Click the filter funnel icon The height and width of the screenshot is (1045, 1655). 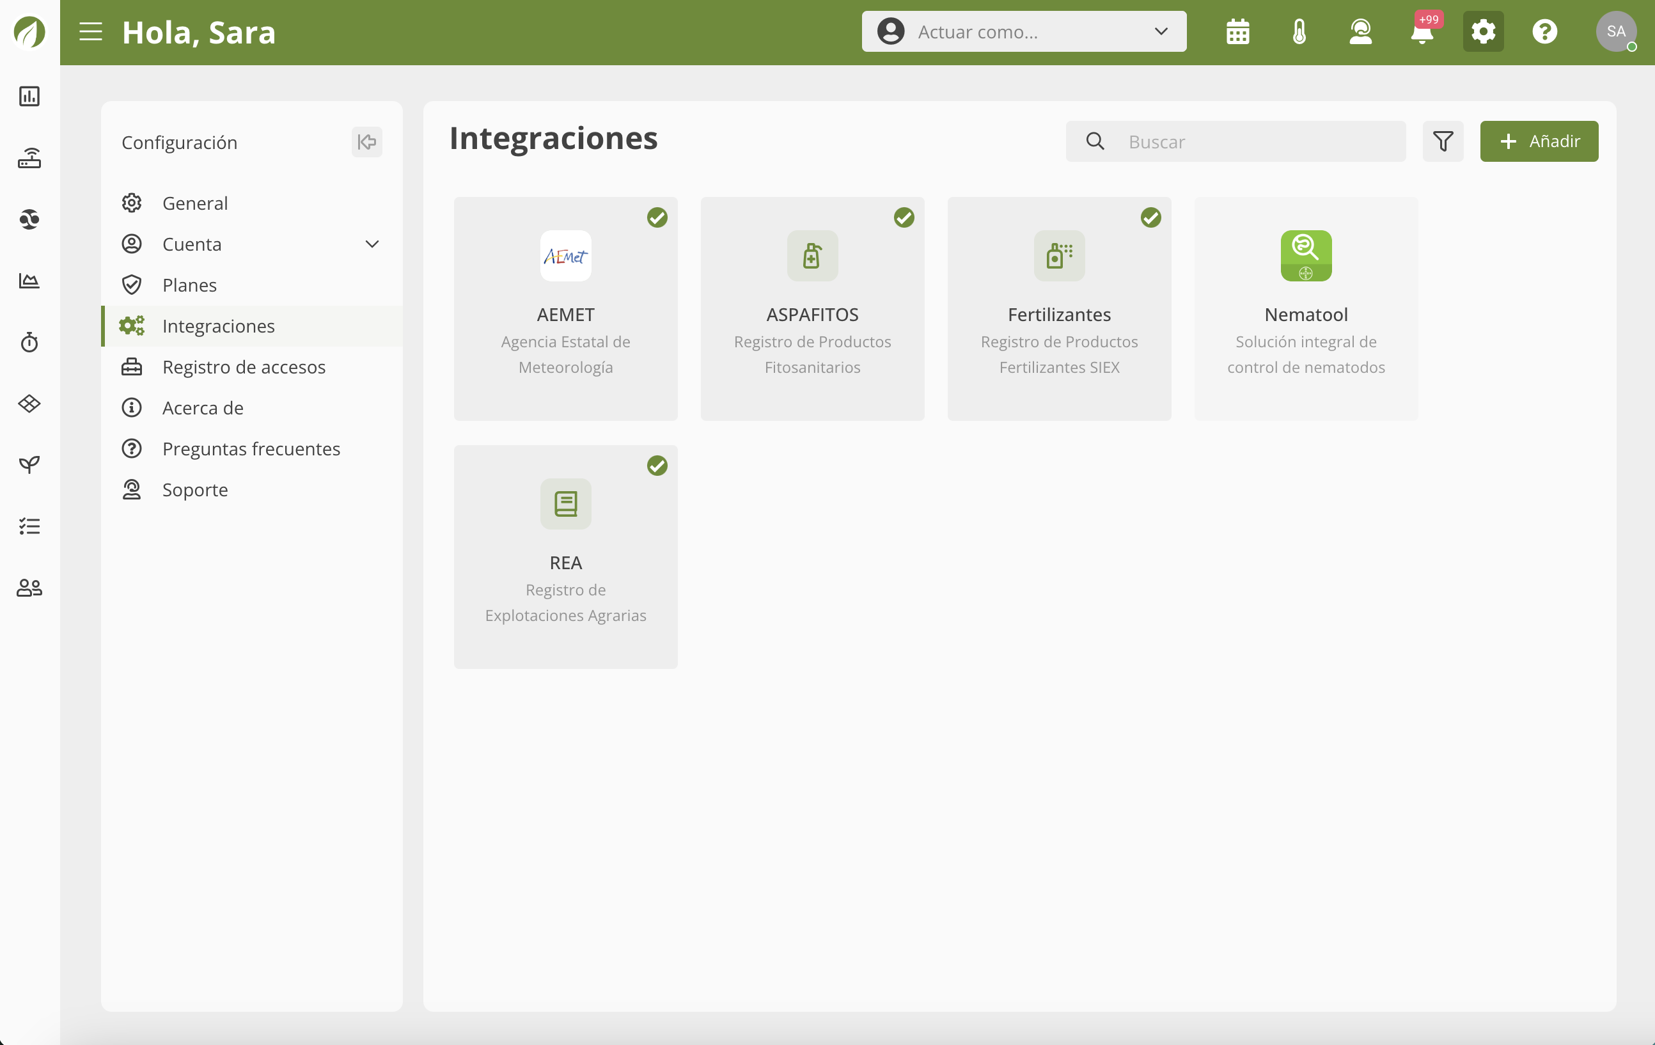click(x=1443, y=141)
